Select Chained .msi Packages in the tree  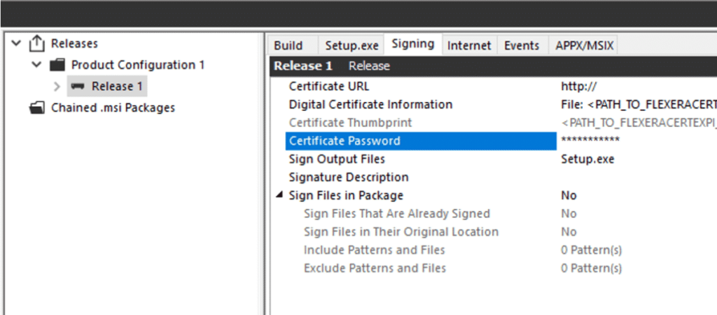113,108
